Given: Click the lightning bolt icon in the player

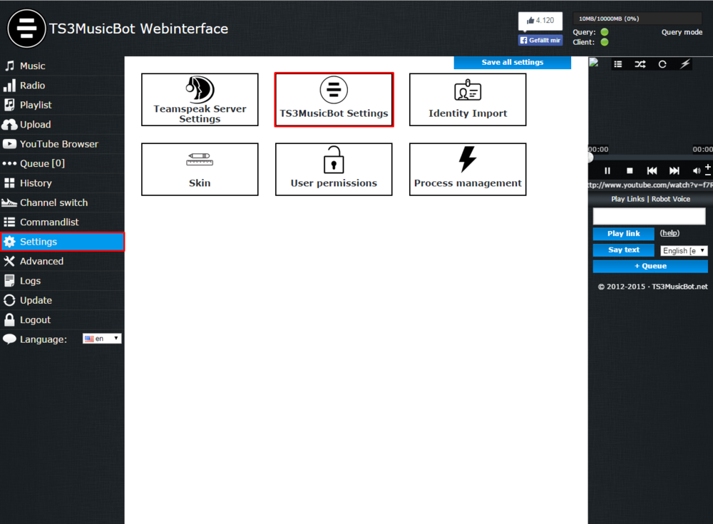Looking at the screenshot, I should point(685,64).
